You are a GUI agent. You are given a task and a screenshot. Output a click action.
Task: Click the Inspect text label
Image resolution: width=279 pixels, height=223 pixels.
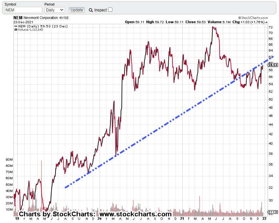pos(101,10)
